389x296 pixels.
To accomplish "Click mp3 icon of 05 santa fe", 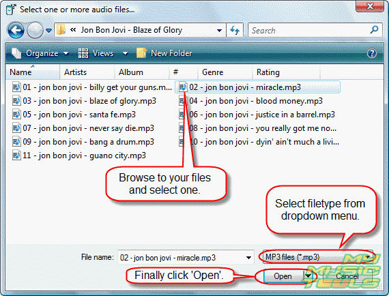I will pyautogui.click(x=16, y=115).
